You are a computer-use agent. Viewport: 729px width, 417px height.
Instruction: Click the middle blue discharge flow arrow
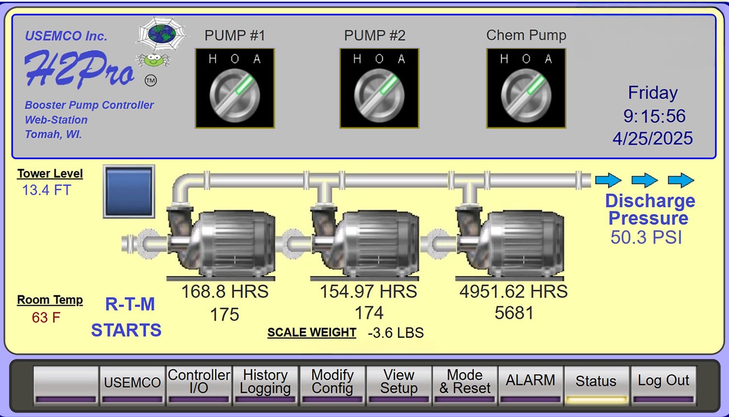point(644,180)
